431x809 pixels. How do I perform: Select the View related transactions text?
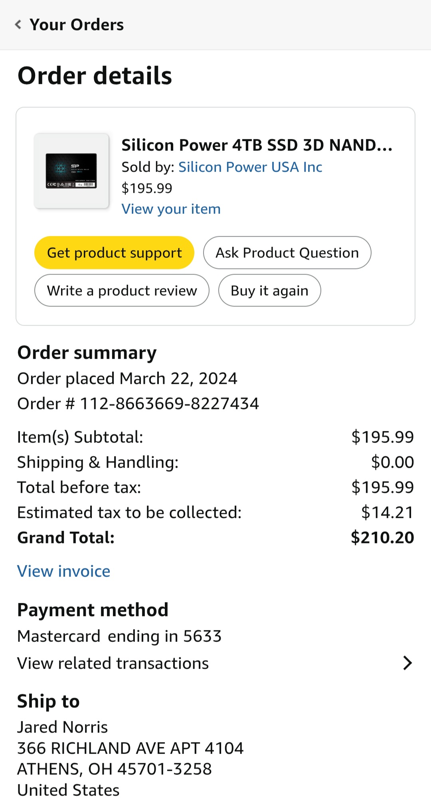click(113, 663)
